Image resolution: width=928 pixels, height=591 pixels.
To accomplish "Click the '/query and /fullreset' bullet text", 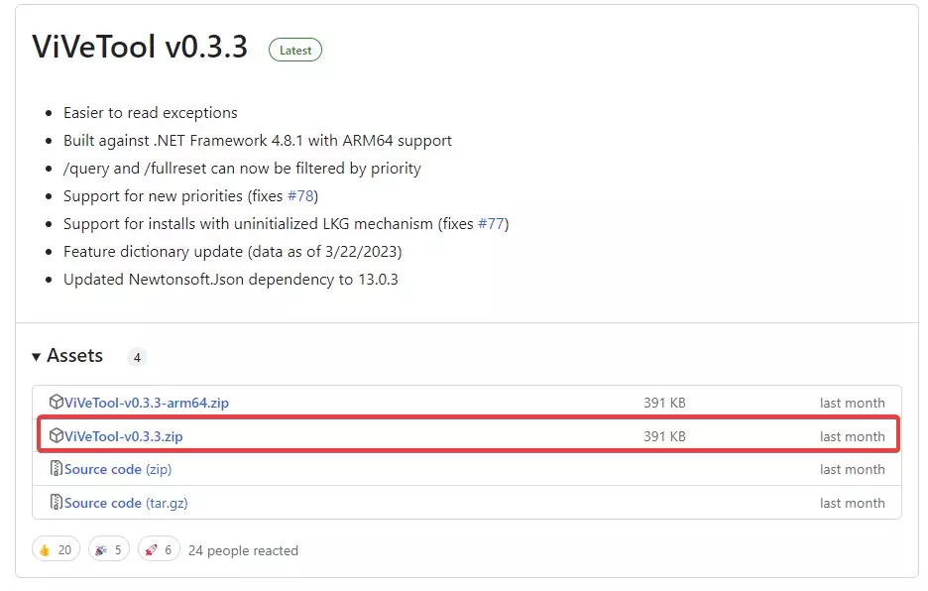I will (x=242, y=169).
